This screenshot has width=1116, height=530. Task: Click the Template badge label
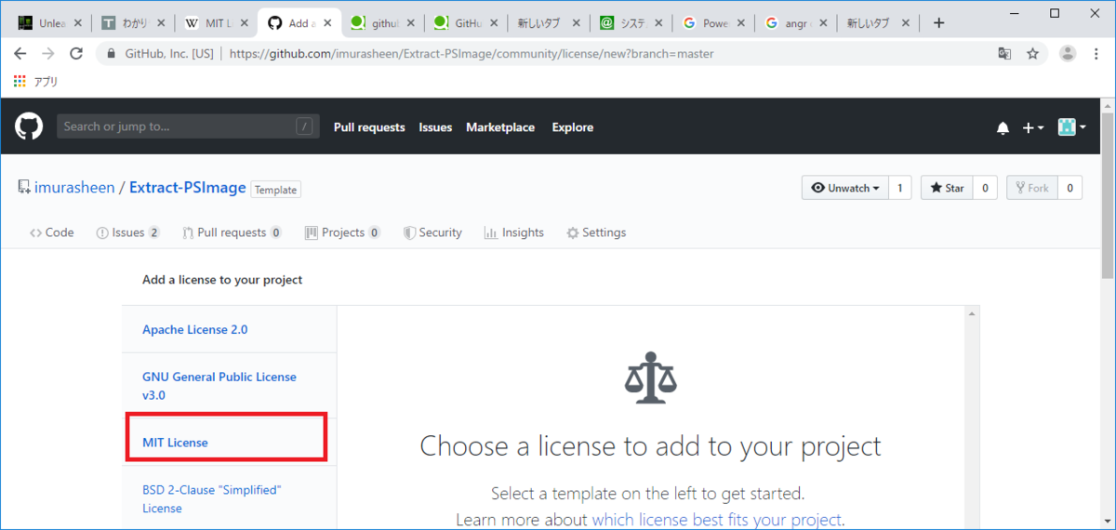click(276, 190)
